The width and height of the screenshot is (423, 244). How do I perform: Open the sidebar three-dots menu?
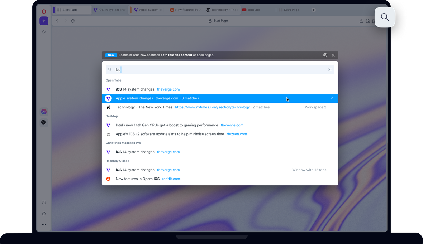[44, 224]
